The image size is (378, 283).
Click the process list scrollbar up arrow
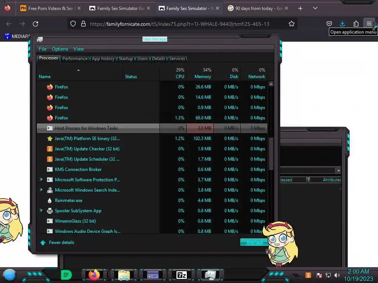click(271, 84)
